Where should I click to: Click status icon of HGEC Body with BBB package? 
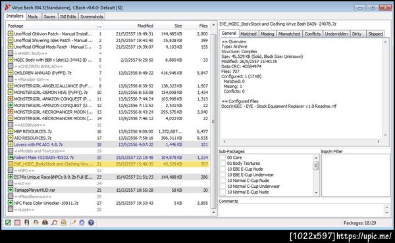pyautogui.click(x=11, y=60)
